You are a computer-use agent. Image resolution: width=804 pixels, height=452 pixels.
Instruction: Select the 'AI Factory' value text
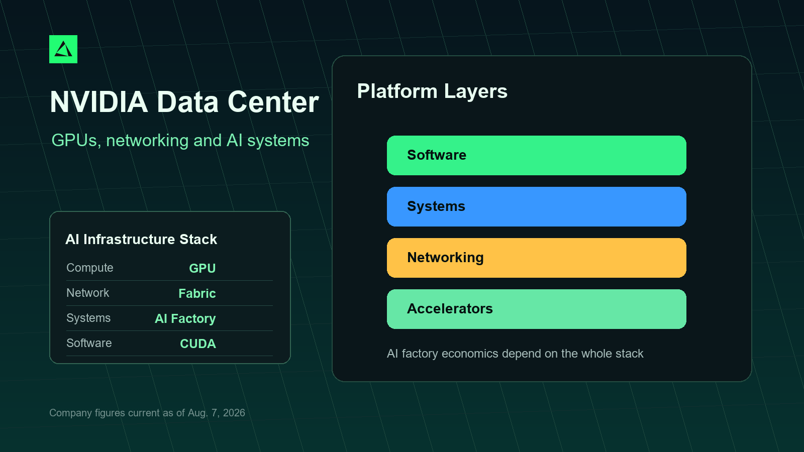coord(185,318)
